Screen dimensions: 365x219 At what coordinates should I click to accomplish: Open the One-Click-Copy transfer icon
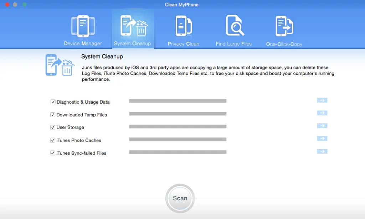(284, 26)
